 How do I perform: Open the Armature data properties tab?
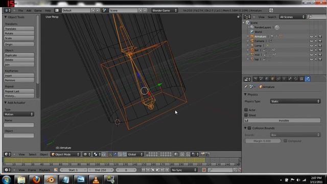click(284, 79)
